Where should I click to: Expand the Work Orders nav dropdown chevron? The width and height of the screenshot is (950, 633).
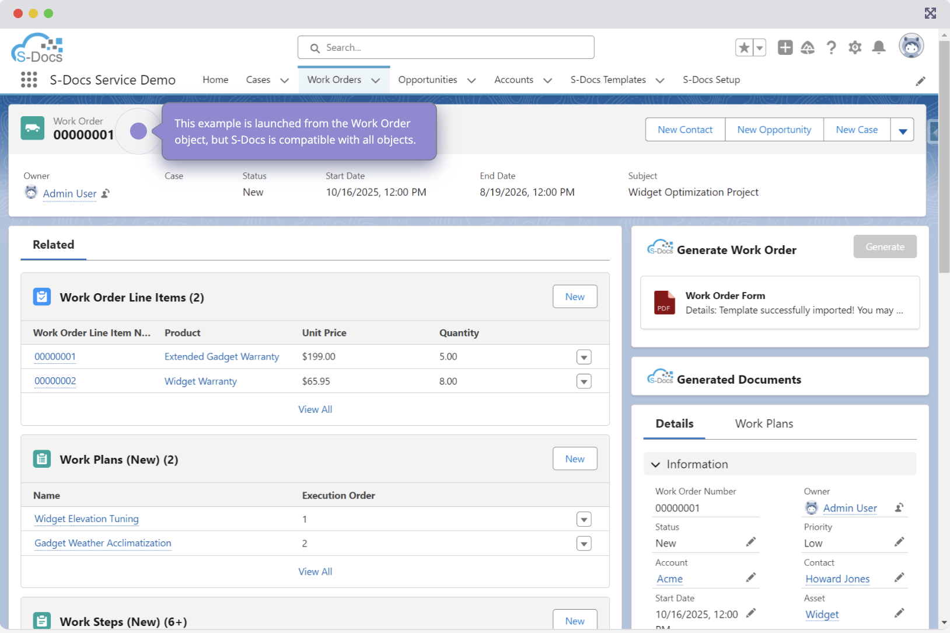[x=376, y=81]
